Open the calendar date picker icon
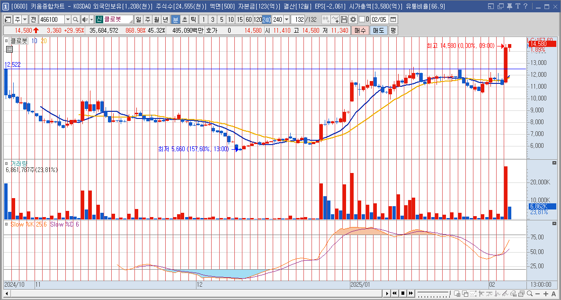 tap(393, 20)
